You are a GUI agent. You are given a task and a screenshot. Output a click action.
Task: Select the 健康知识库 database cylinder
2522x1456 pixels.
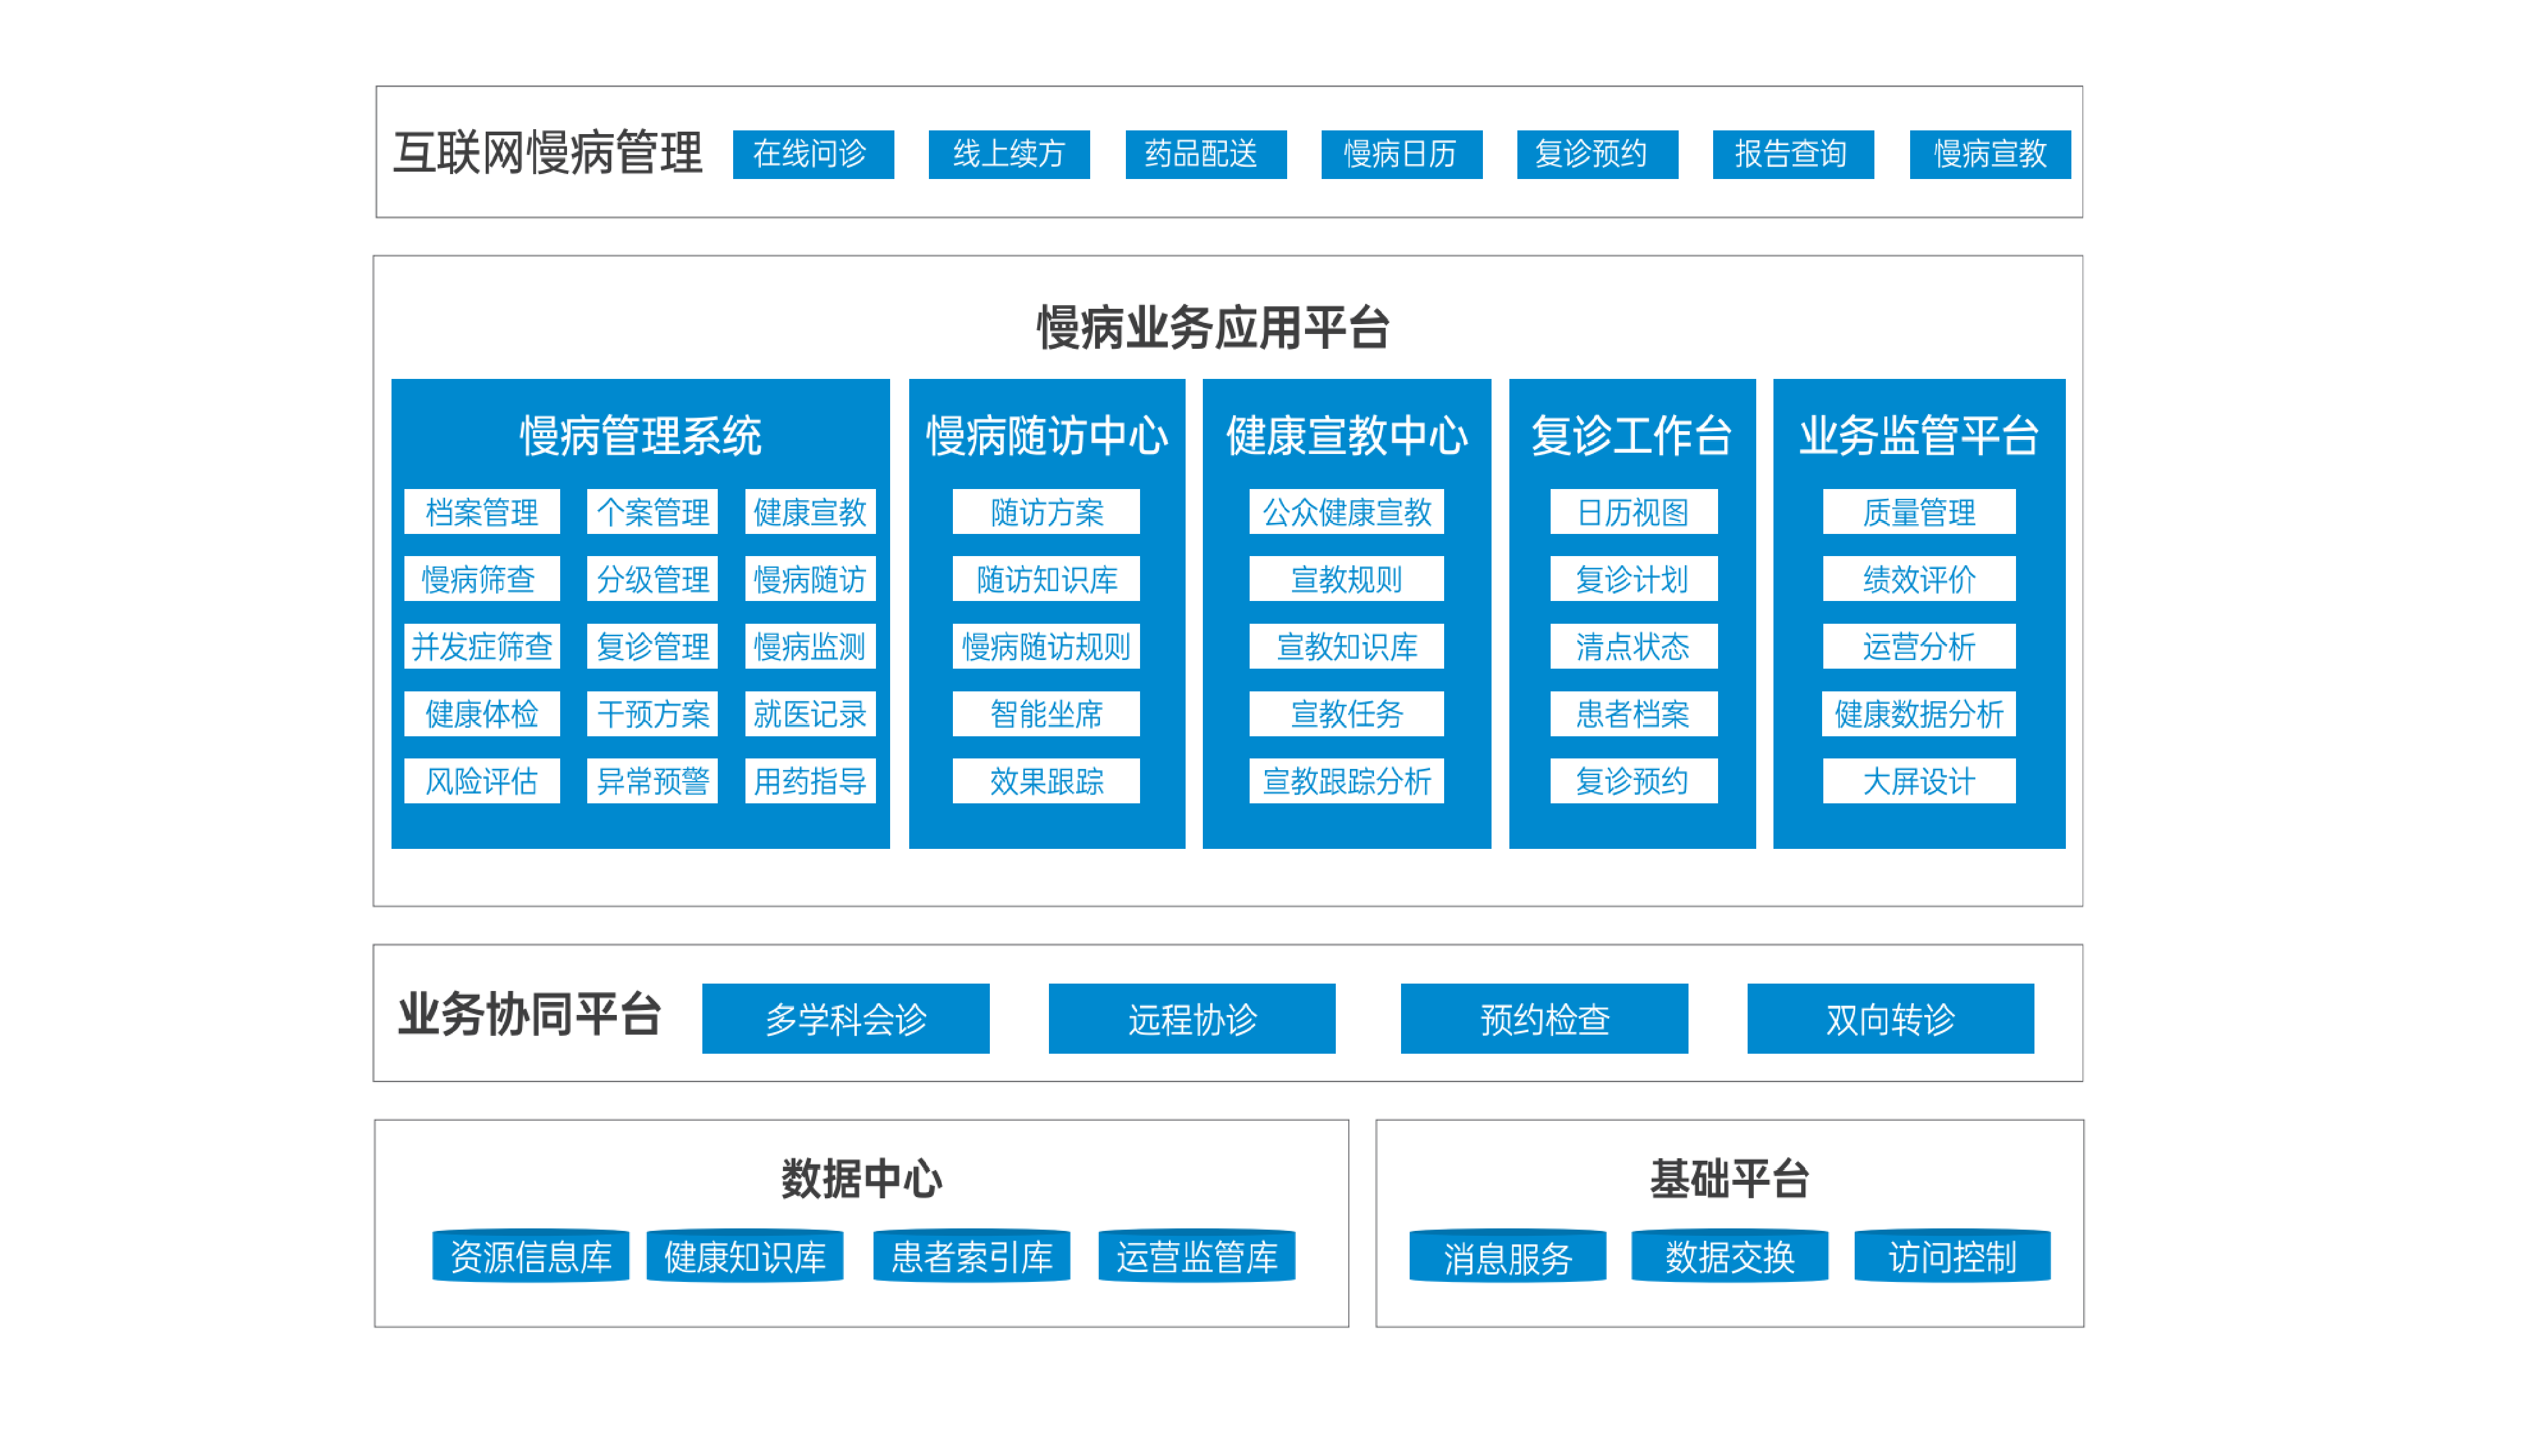[x=744, y=1256]
